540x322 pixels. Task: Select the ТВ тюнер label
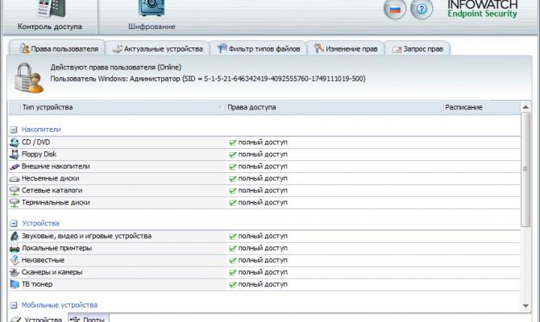coord(37,284)
